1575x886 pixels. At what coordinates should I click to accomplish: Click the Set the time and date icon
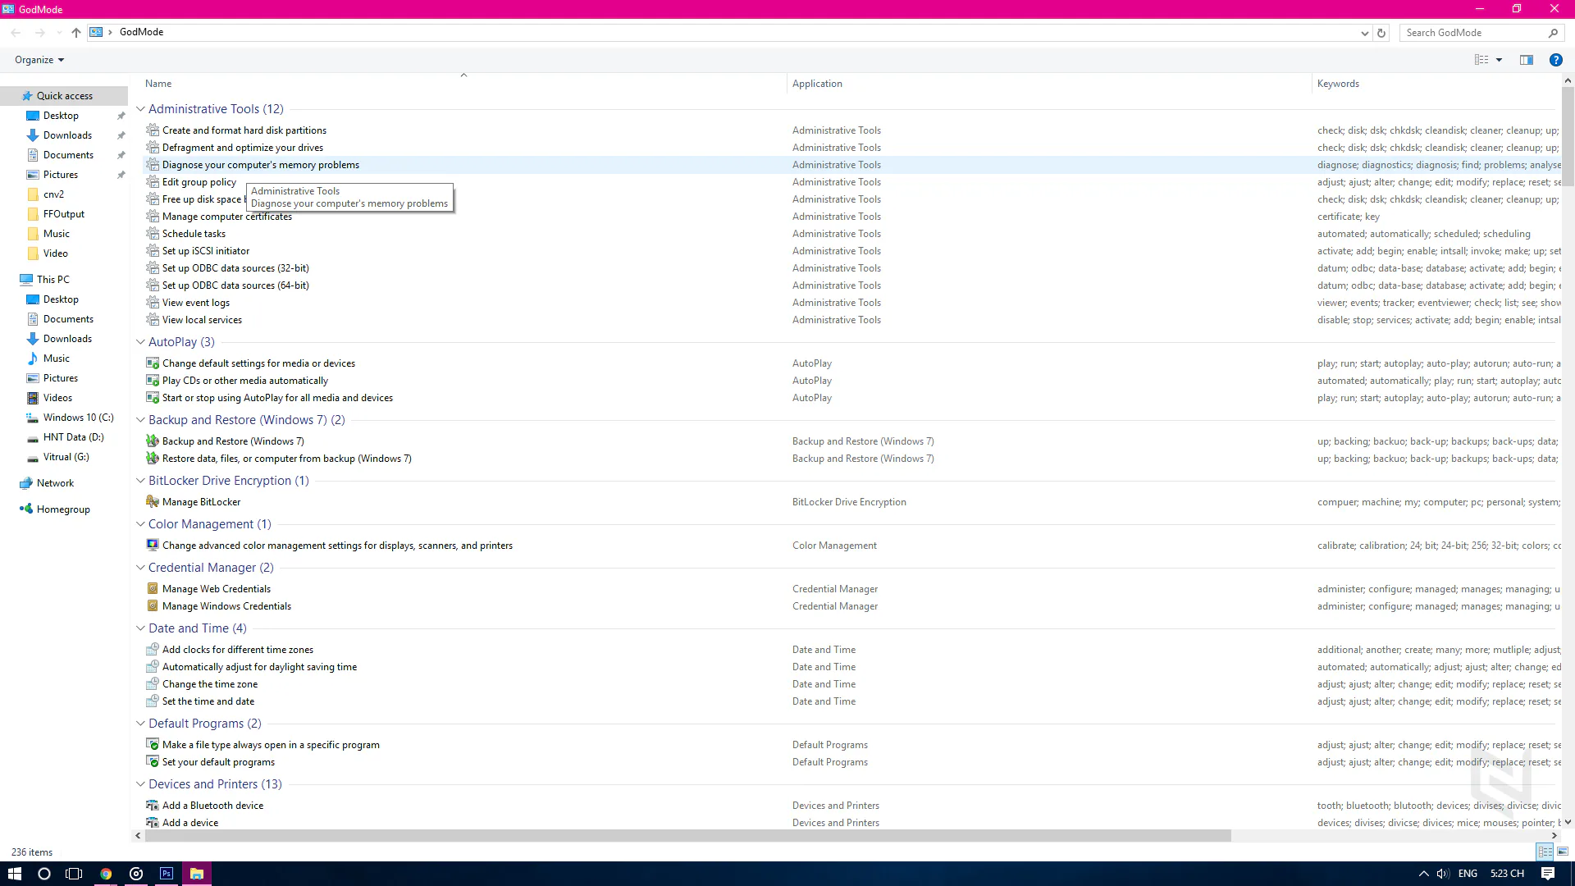click(x=153, y=701)
